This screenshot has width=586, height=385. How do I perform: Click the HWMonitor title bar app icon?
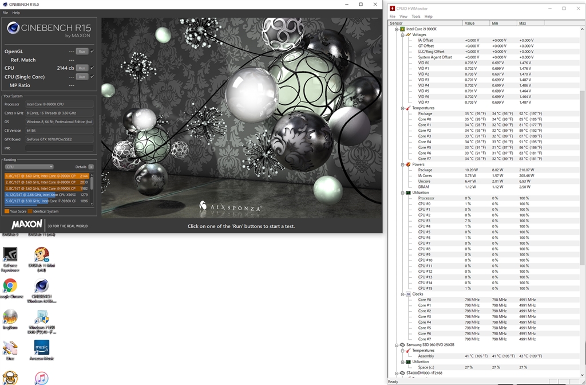392,8
